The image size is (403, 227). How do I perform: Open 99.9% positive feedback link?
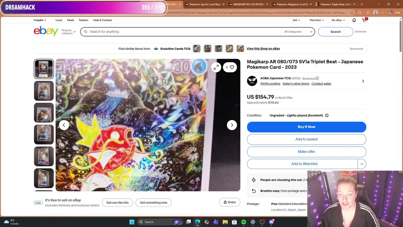coord(270,84)
